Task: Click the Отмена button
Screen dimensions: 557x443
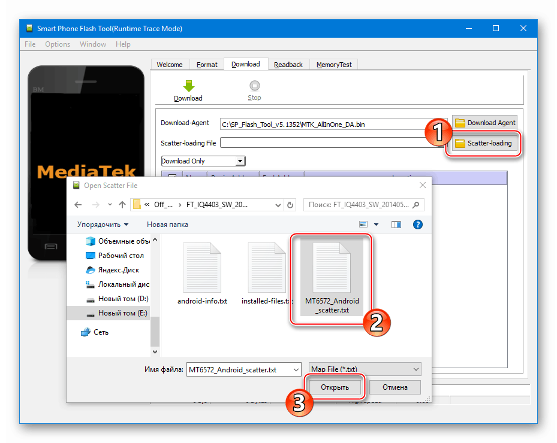Action: [x=395, y=387]
